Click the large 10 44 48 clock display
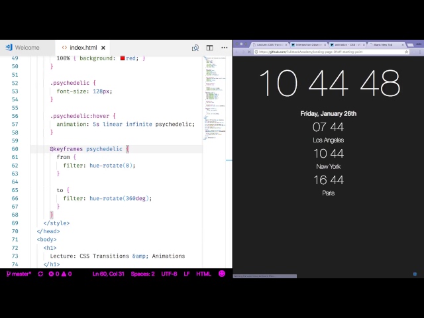Screen dimensions: 424x318 329,83
